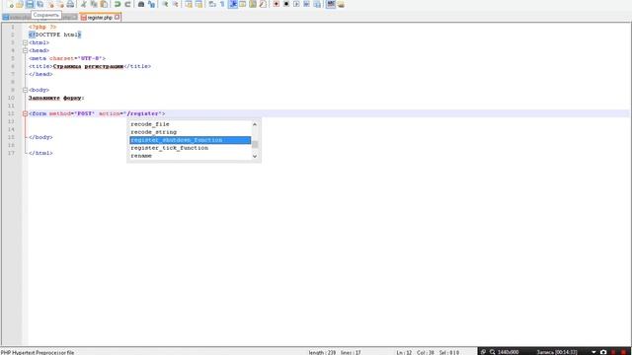632x355 pixels.
Task: Open the recorder dropdown arrow
Action: coord(593,352)
